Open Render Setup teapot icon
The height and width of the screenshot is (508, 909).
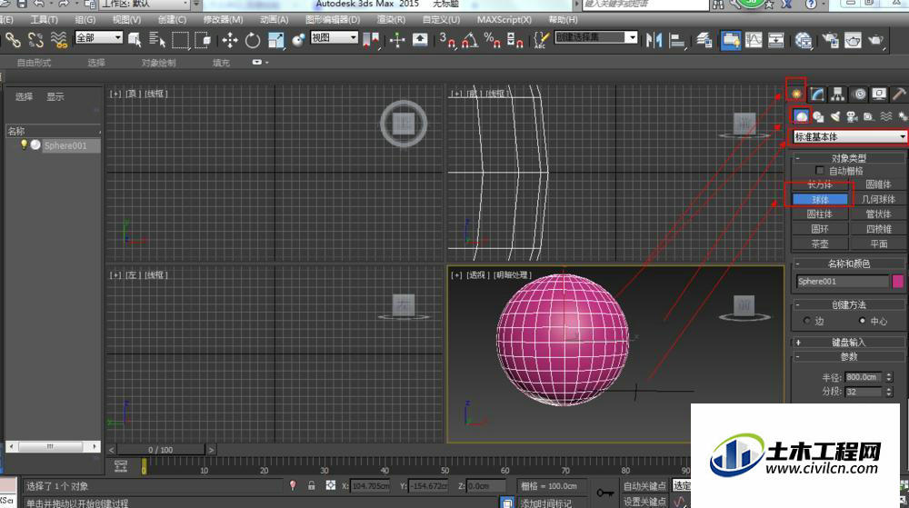coord(830,40)
